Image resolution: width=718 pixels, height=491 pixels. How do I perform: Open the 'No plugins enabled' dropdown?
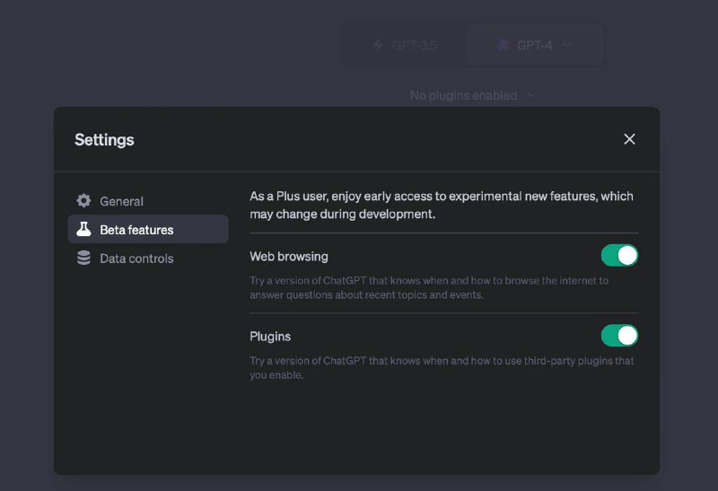pos(463,95)
